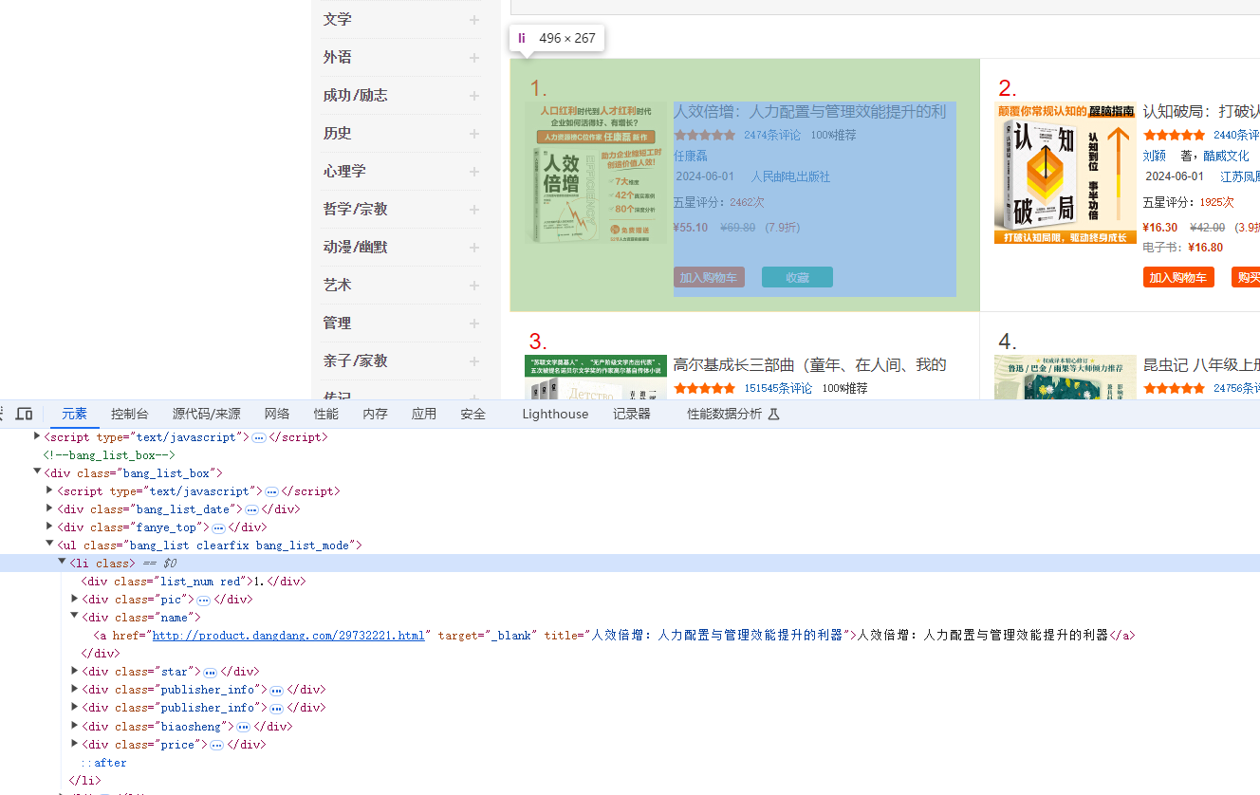Open the 内存 DevTools tab
1260x795 pixels.
click(x=375, y=414)
